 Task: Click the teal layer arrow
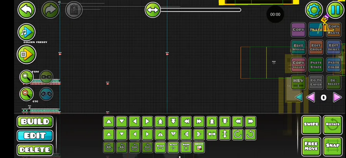pos(299,98)
